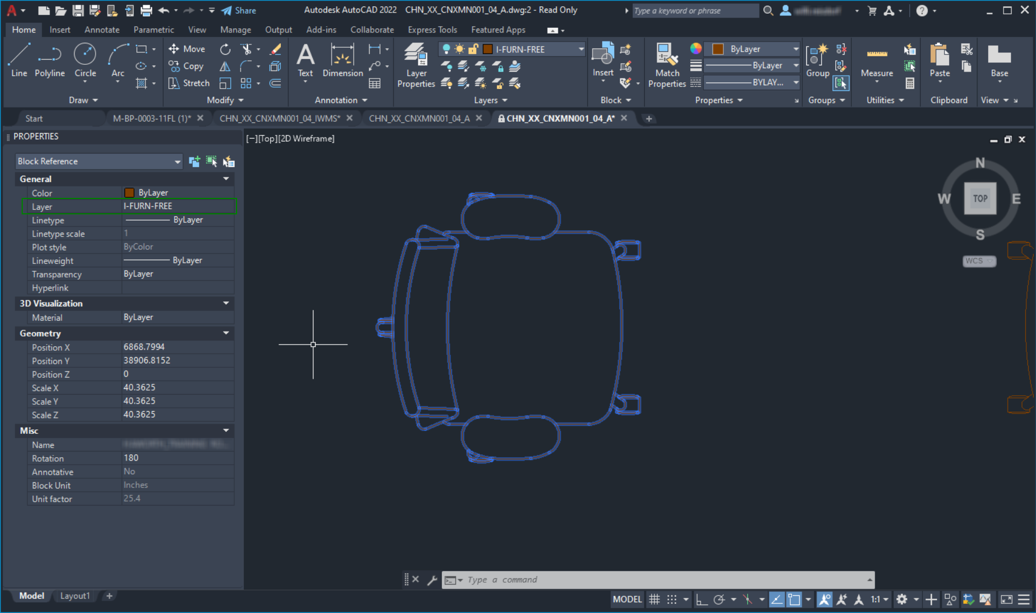Click the Match Properties tool
Viewport: 1036px width, 613px height.
tap(666, 64)
